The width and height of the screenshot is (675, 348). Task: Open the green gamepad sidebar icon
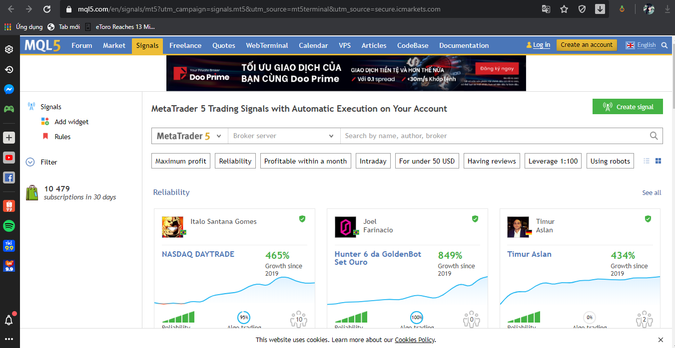click(9, 109)
